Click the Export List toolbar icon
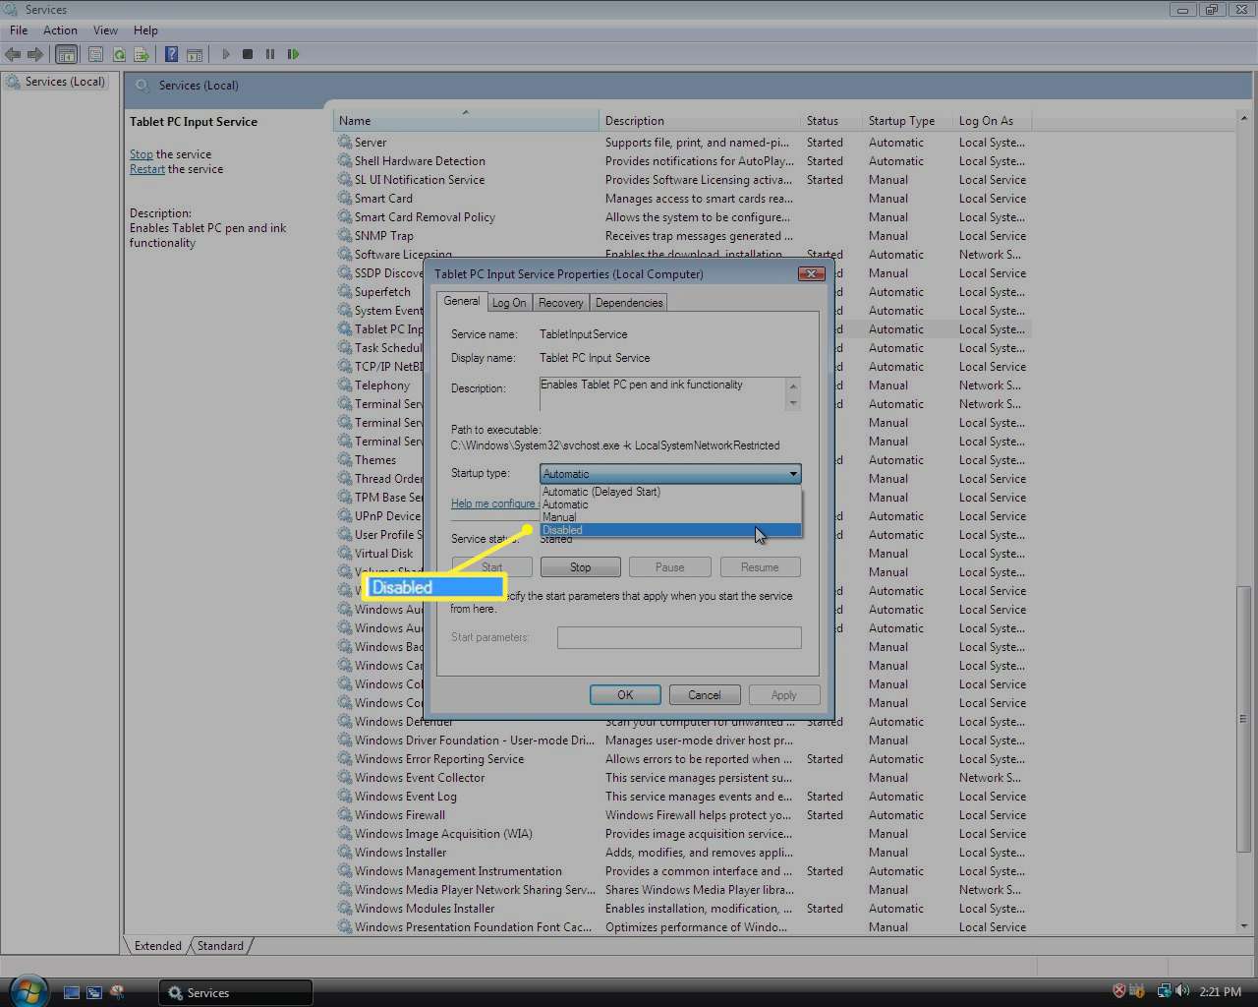 click(142, 54)
